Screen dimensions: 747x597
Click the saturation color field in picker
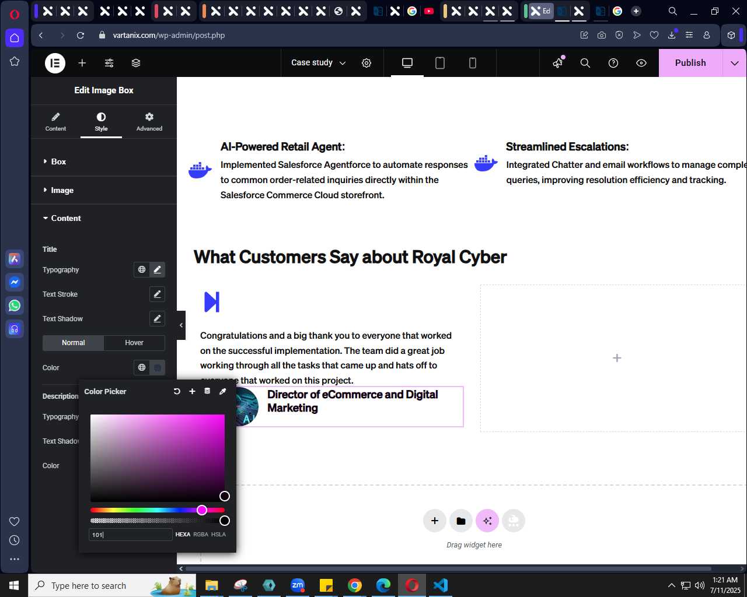click(x=158, y=458)
